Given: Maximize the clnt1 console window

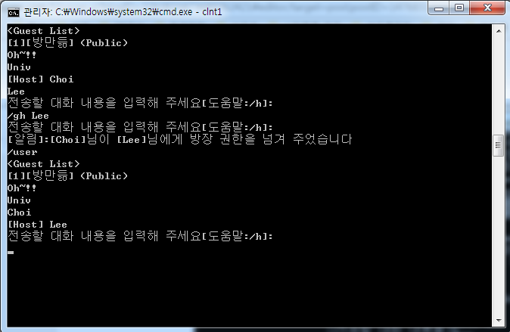Looking at the screenshot, I should pyautogui.click(x=459, y=8).
